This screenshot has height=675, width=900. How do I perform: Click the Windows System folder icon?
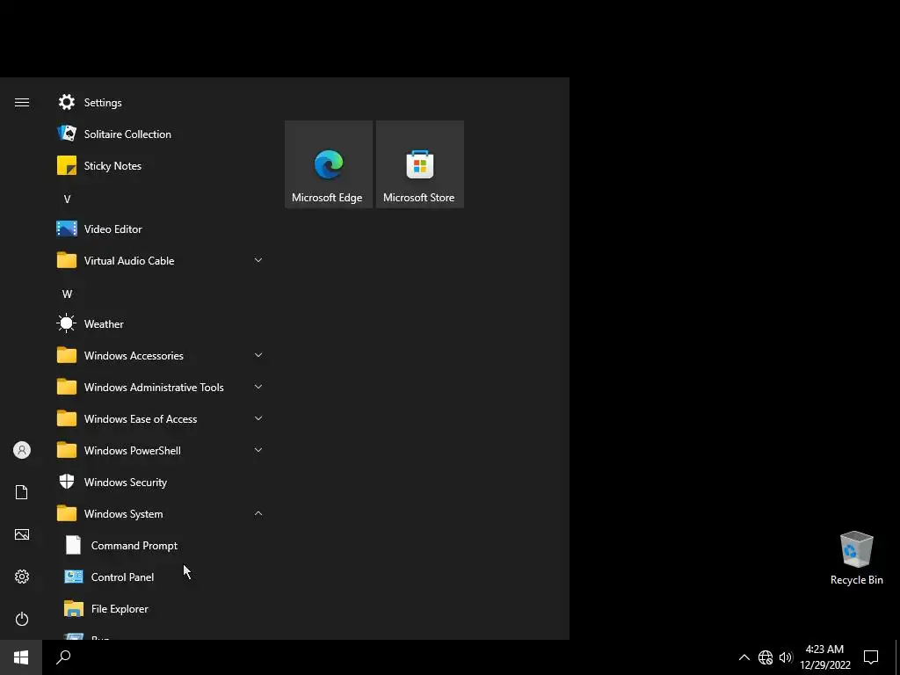(x=67, y=513)
